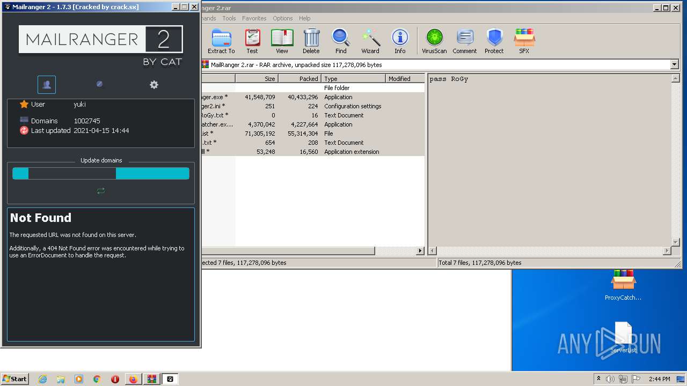
Task: Launch Google Chrome from taskbar
Action: click(97, 379)
